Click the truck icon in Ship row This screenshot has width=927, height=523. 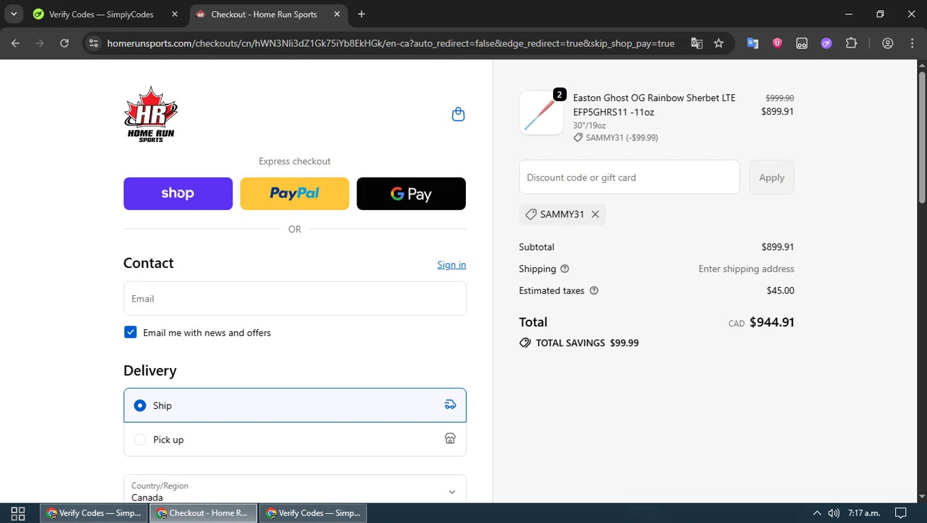click(x=450, y=405)
